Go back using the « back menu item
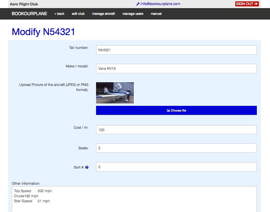The width and height of the screenshot is (270, 212). point(59,13)
